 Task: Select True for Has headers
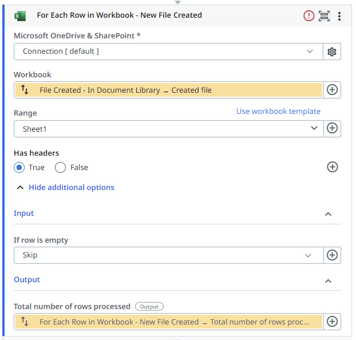coord(19,168)
